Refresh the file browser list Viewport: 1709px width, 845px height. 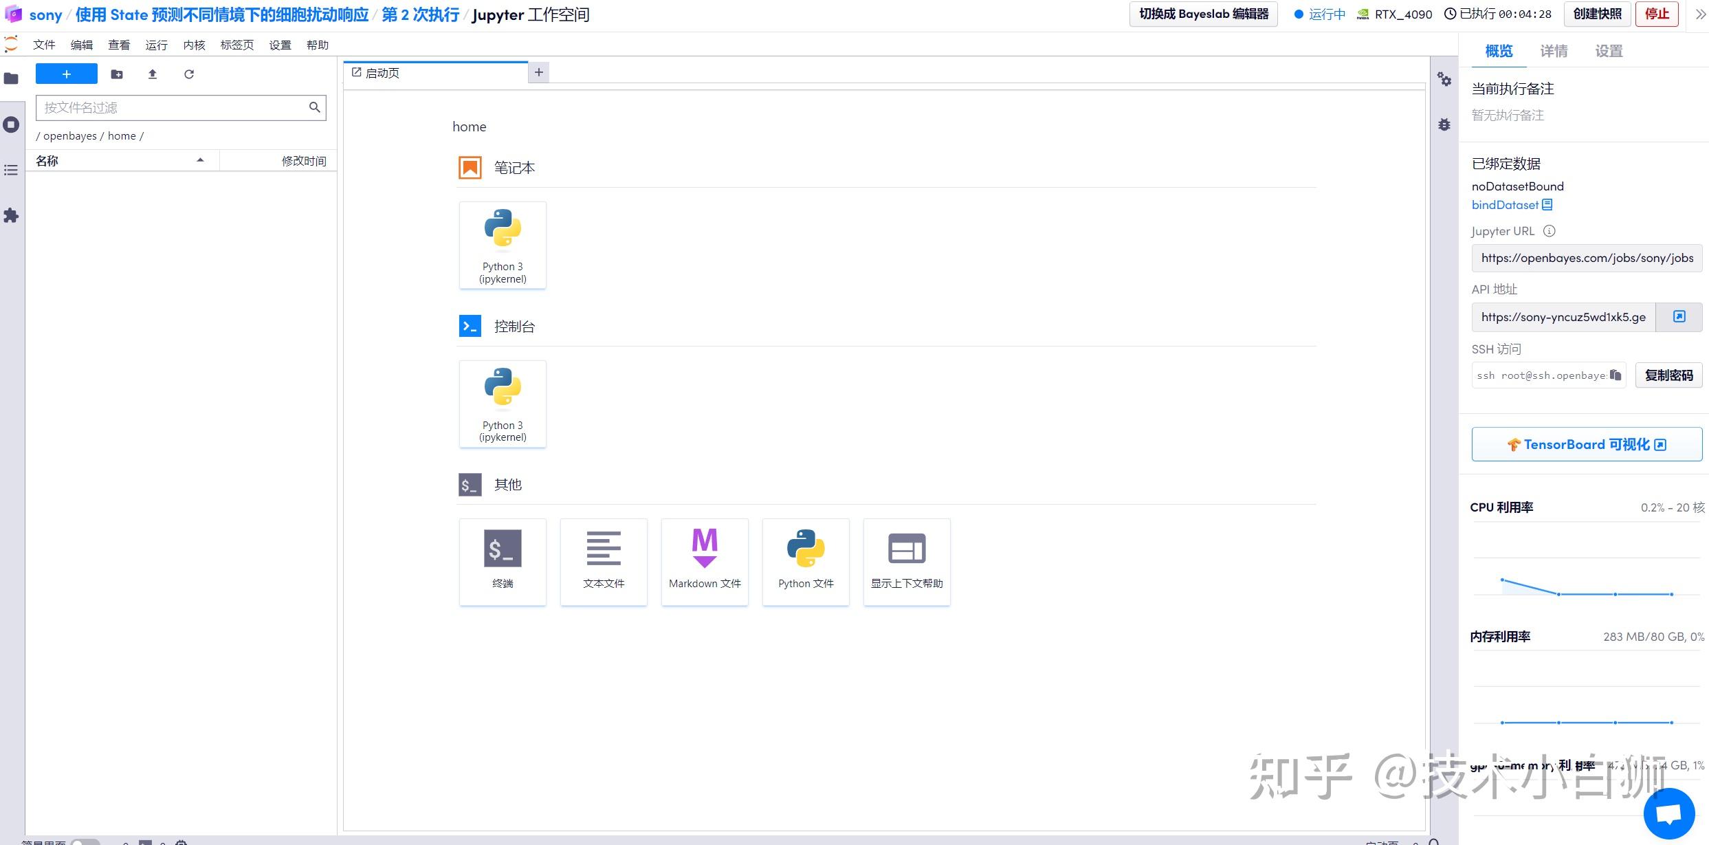tap(189, 74)
